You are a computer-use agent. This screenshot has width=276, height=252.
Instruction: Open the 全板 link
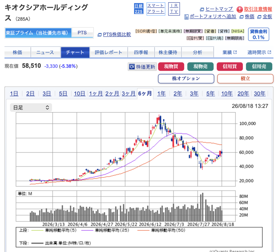(267, 16)
